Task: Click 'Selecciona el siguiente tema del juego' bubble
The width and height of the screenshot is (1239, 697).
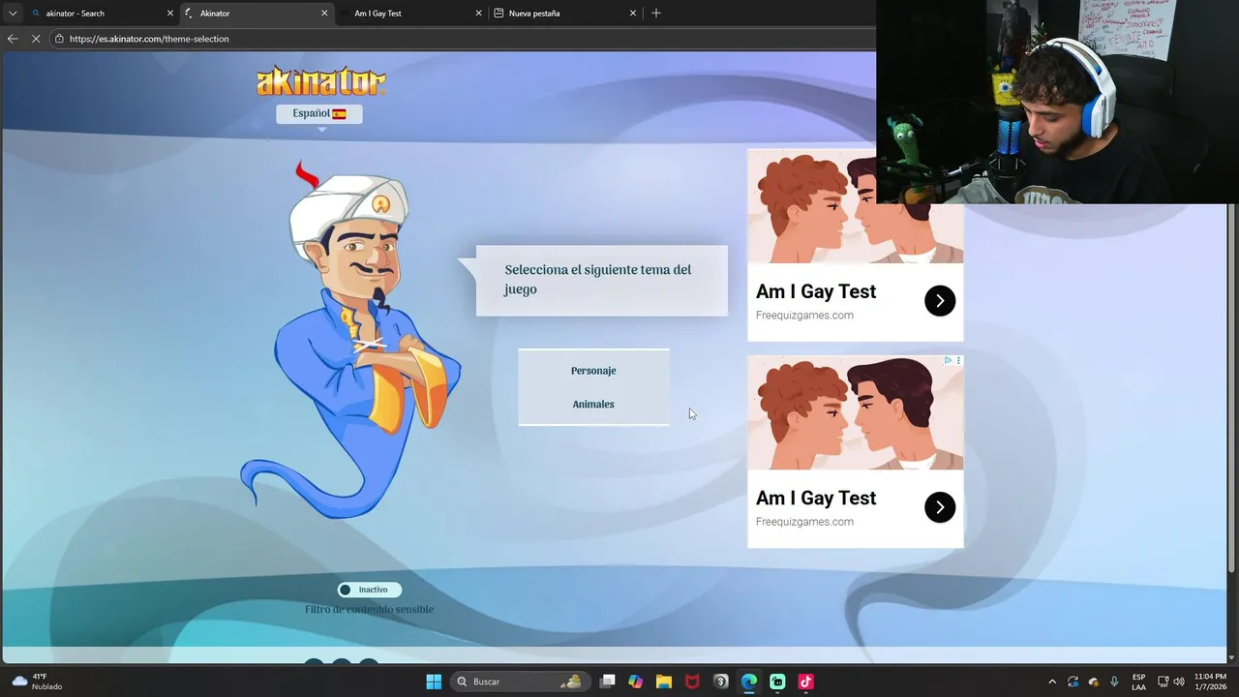Action: [601, 280]
